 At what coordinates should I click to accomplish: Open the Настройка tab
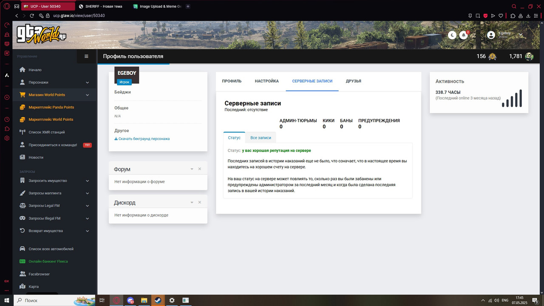(267, 81)
